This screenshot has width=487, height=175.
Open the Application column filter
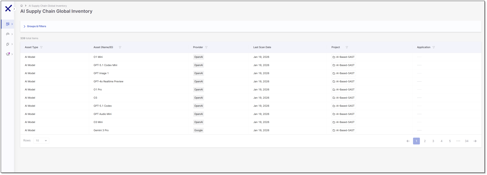pos(434,47)
